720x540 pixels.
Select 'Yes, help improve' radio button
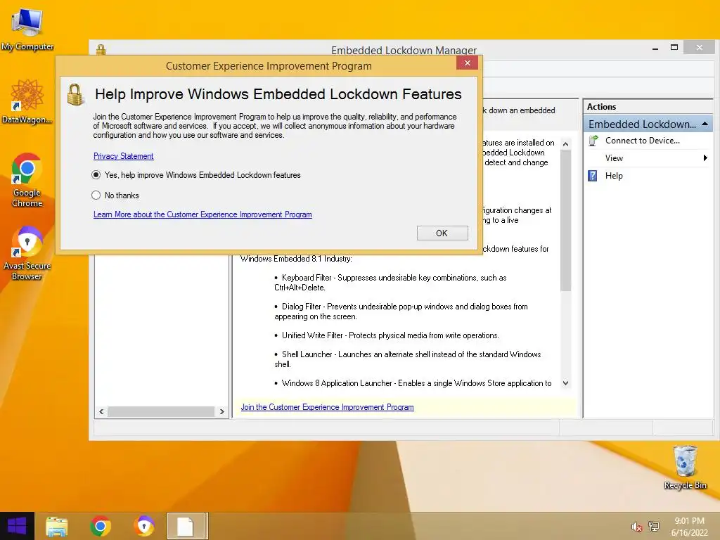pyautogui.click(x=96, y=175)
